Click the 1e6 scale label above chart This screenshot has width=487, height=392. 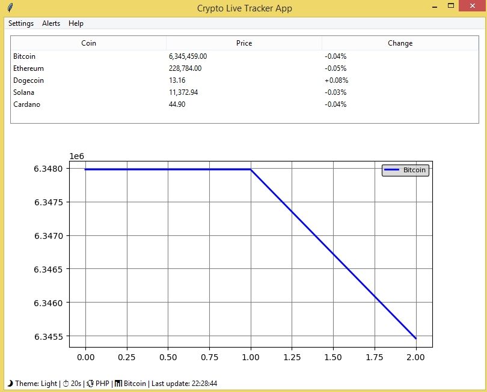77,156
